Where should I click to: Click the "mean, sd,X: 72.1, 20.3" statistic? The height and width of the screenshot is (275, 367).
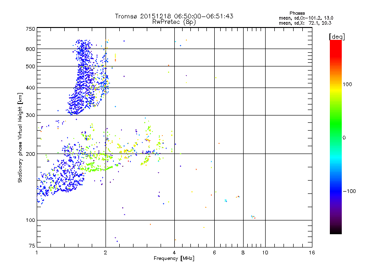click(x=305, y=23)
